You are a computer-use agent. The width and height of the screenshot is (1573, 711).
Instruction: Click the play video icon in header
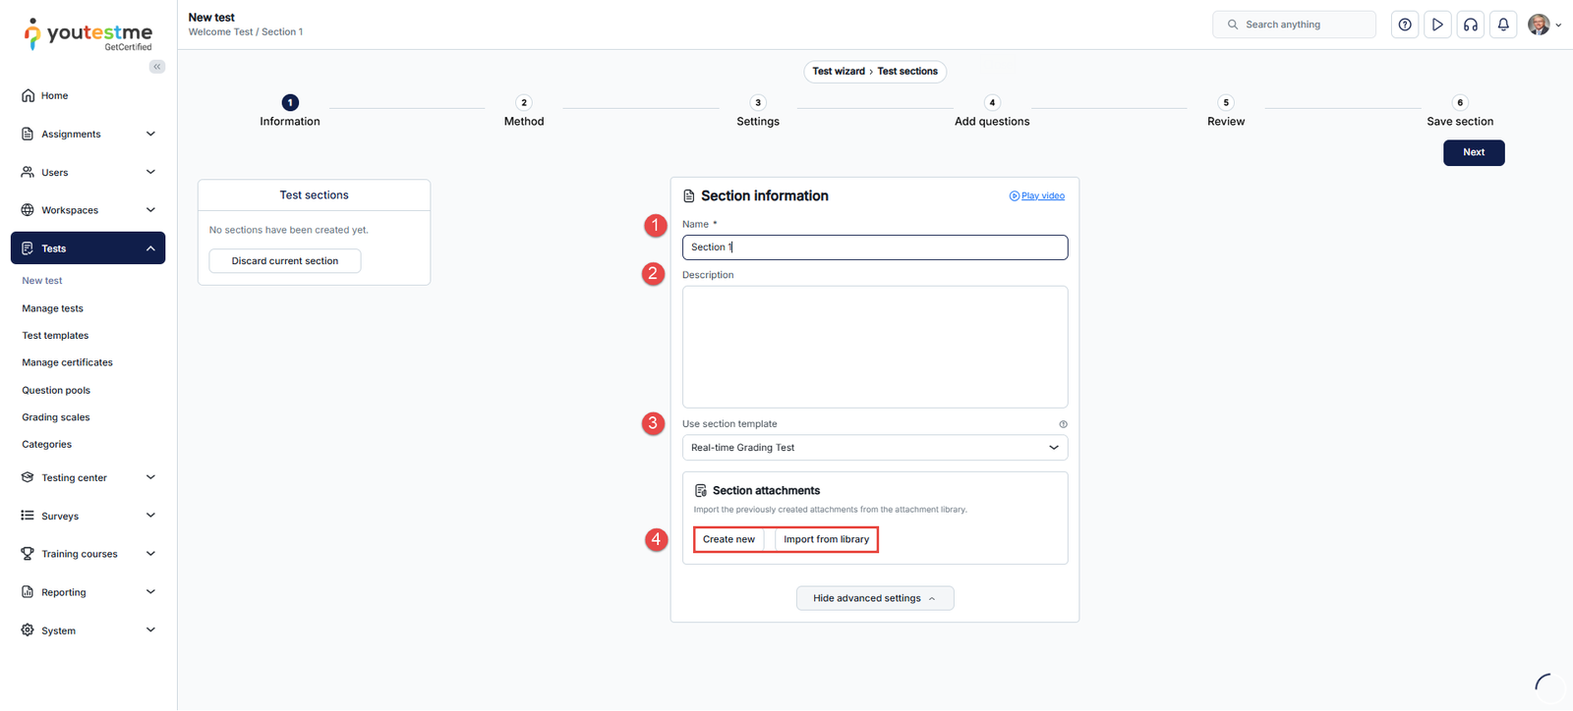point(1437,25)
